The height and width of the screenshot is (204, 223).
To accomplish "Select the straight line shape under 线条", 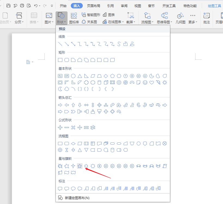I will point(60,44).
